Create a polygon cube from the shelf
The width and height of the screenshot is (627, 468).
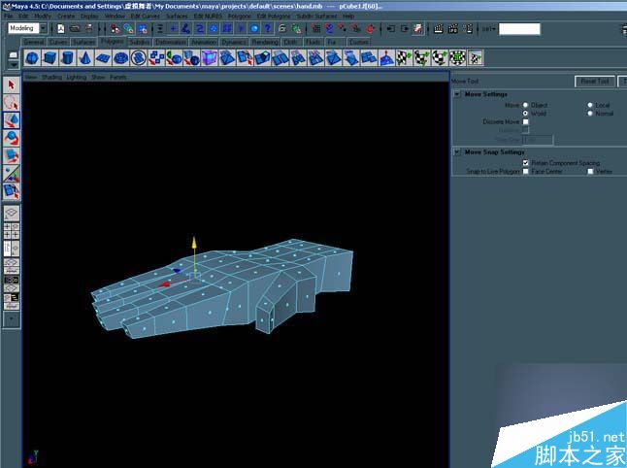point(49,58)
